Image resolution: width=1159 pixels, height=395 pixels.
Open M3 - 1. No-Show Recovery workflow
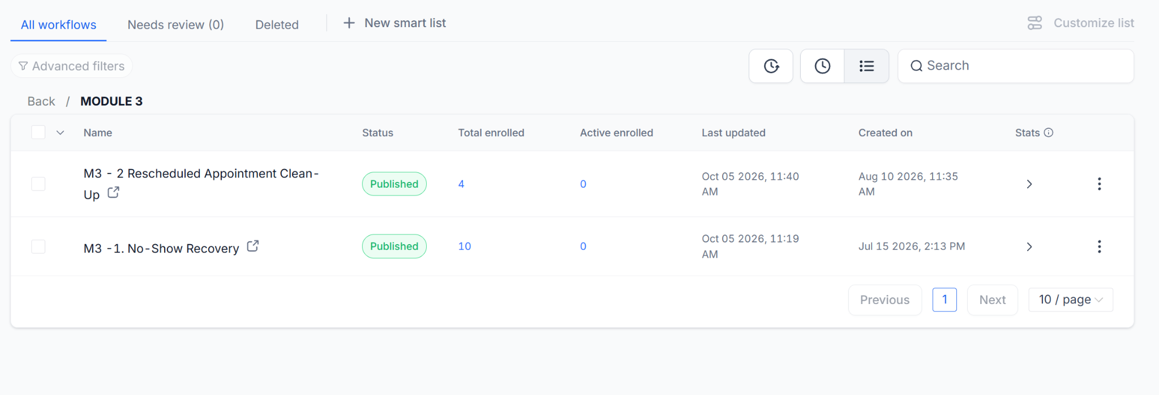[161, 248]
